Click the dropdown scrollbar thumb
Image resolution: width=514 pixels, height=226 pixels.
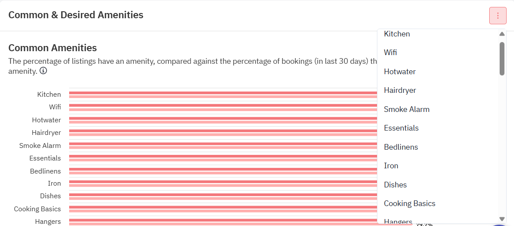point(502,59)
